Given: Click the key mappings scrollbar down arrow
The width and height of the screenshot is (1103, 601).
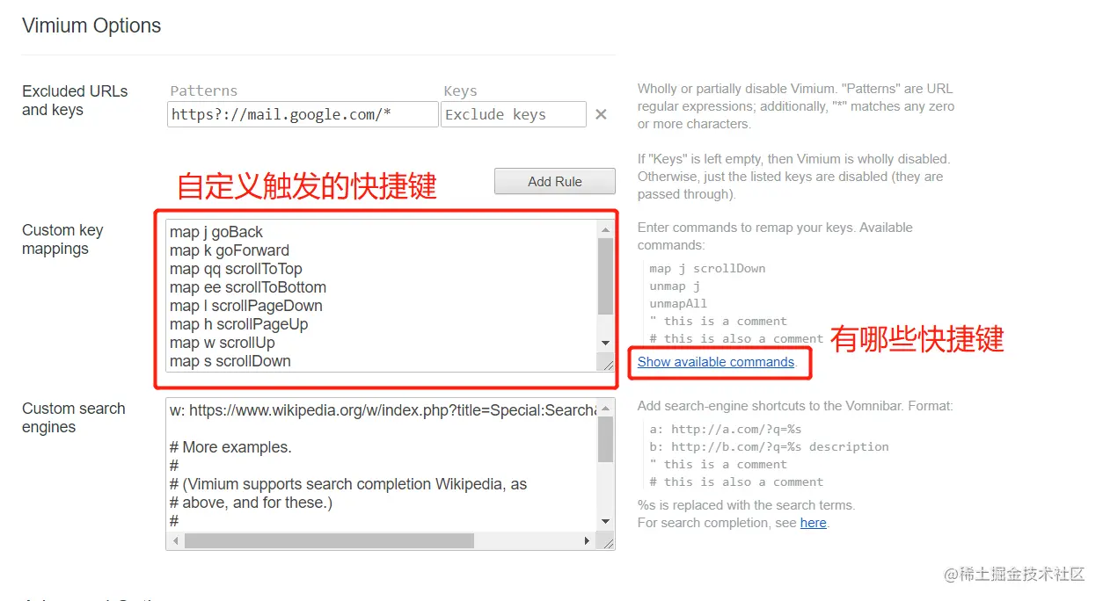Looking at the screenshot, I should 605,343.
